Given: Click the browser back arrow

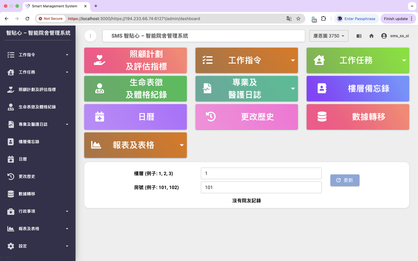Looking at the screenshot, I should click(6, 19).
